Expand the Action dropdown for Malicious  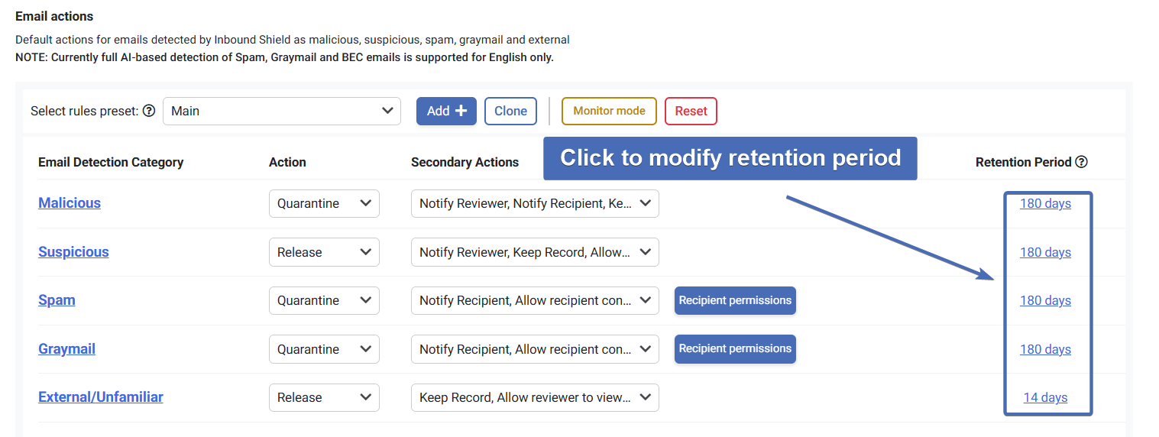pos(324,203)
